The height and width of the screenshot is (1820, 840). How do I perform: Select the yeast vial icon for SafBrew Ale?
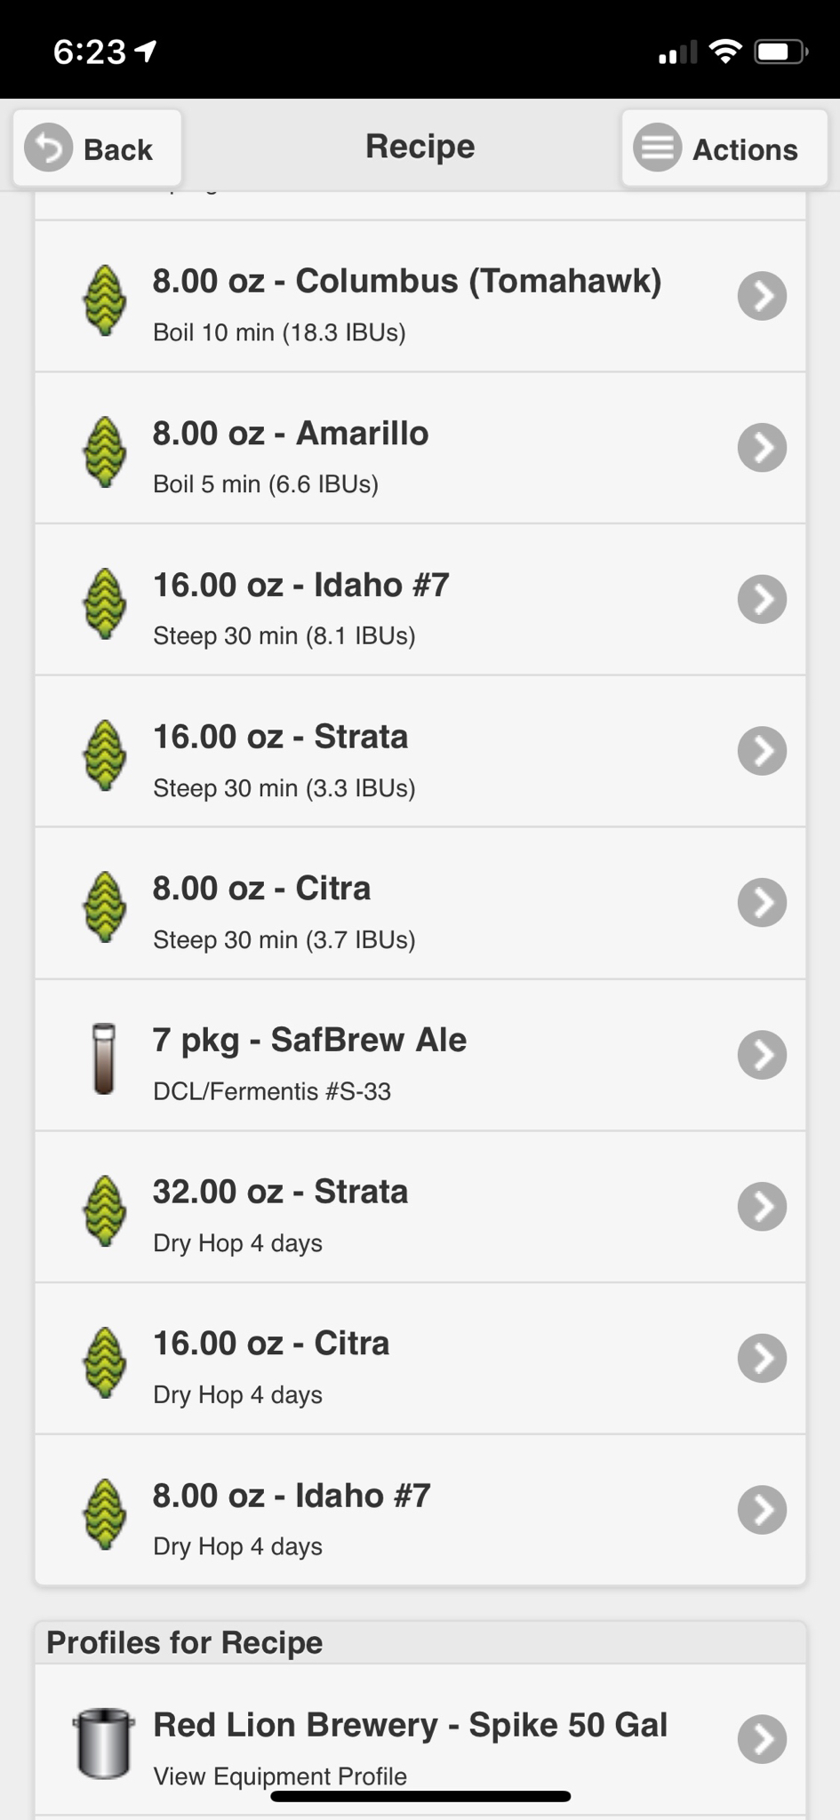coord(104,1059)
